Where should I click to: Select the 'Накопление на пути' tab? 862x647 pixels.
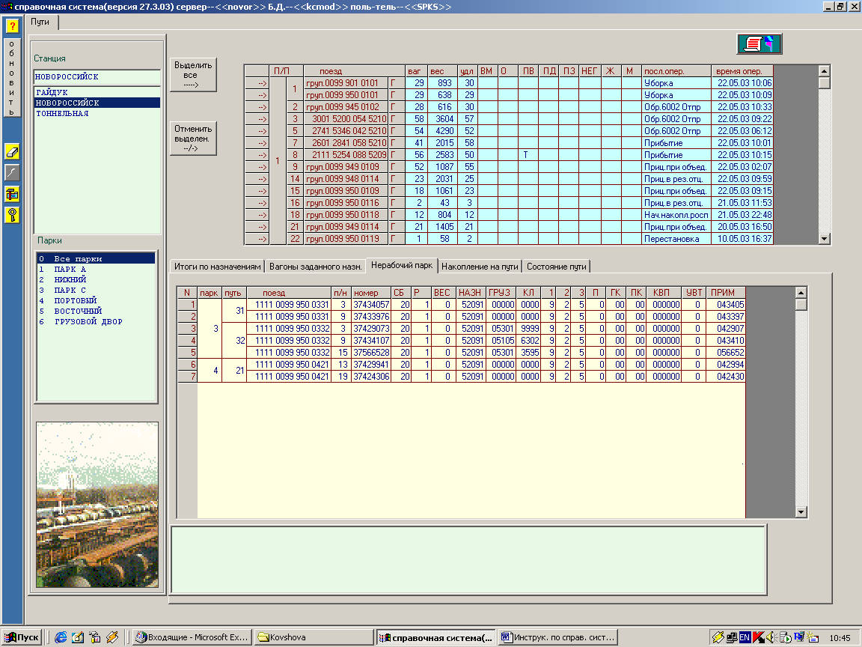point(479,267)
